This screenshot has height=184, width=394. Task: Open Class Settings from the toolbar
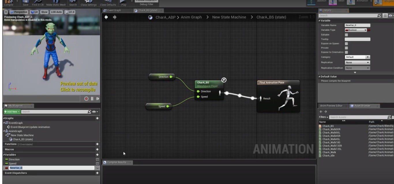89,3
